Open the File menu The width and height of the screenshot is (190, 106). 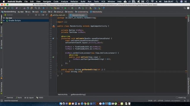(26, 1)
